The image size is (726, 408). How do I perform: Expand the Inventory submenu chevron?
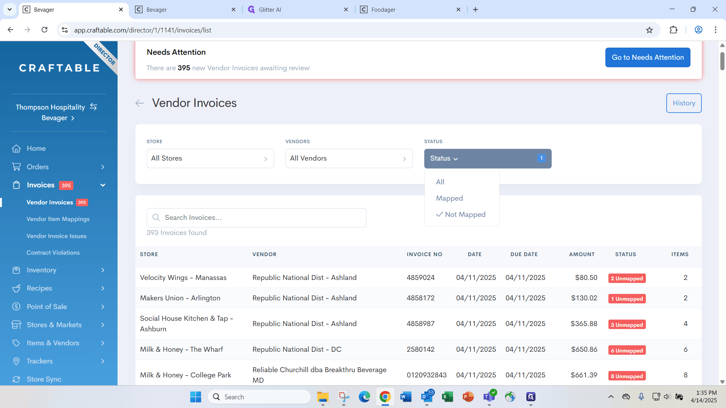(103, 270)
